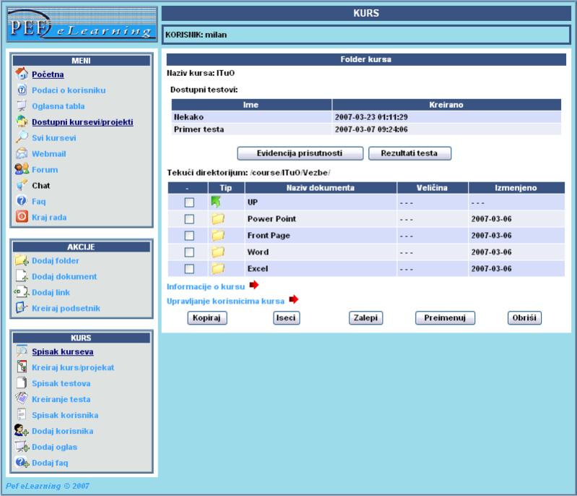Click the envelope icon beside Webmail

tap(22, 153)
